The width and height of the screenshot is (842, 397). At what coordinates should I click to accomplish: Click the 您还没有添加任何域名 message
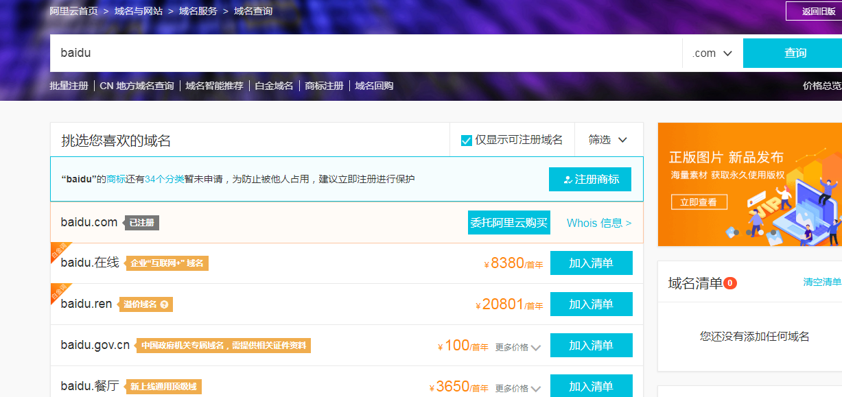click(x=755, y=336)
